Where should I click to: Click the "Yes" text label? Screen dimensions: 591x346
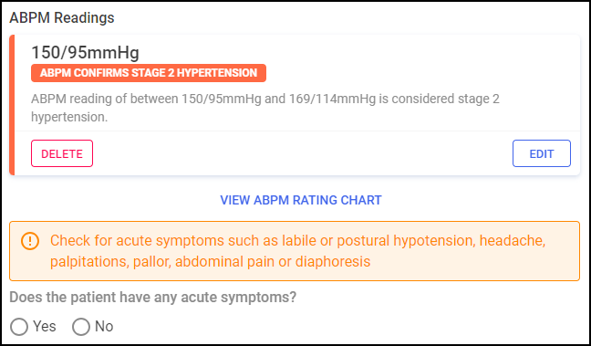point(45,327)
